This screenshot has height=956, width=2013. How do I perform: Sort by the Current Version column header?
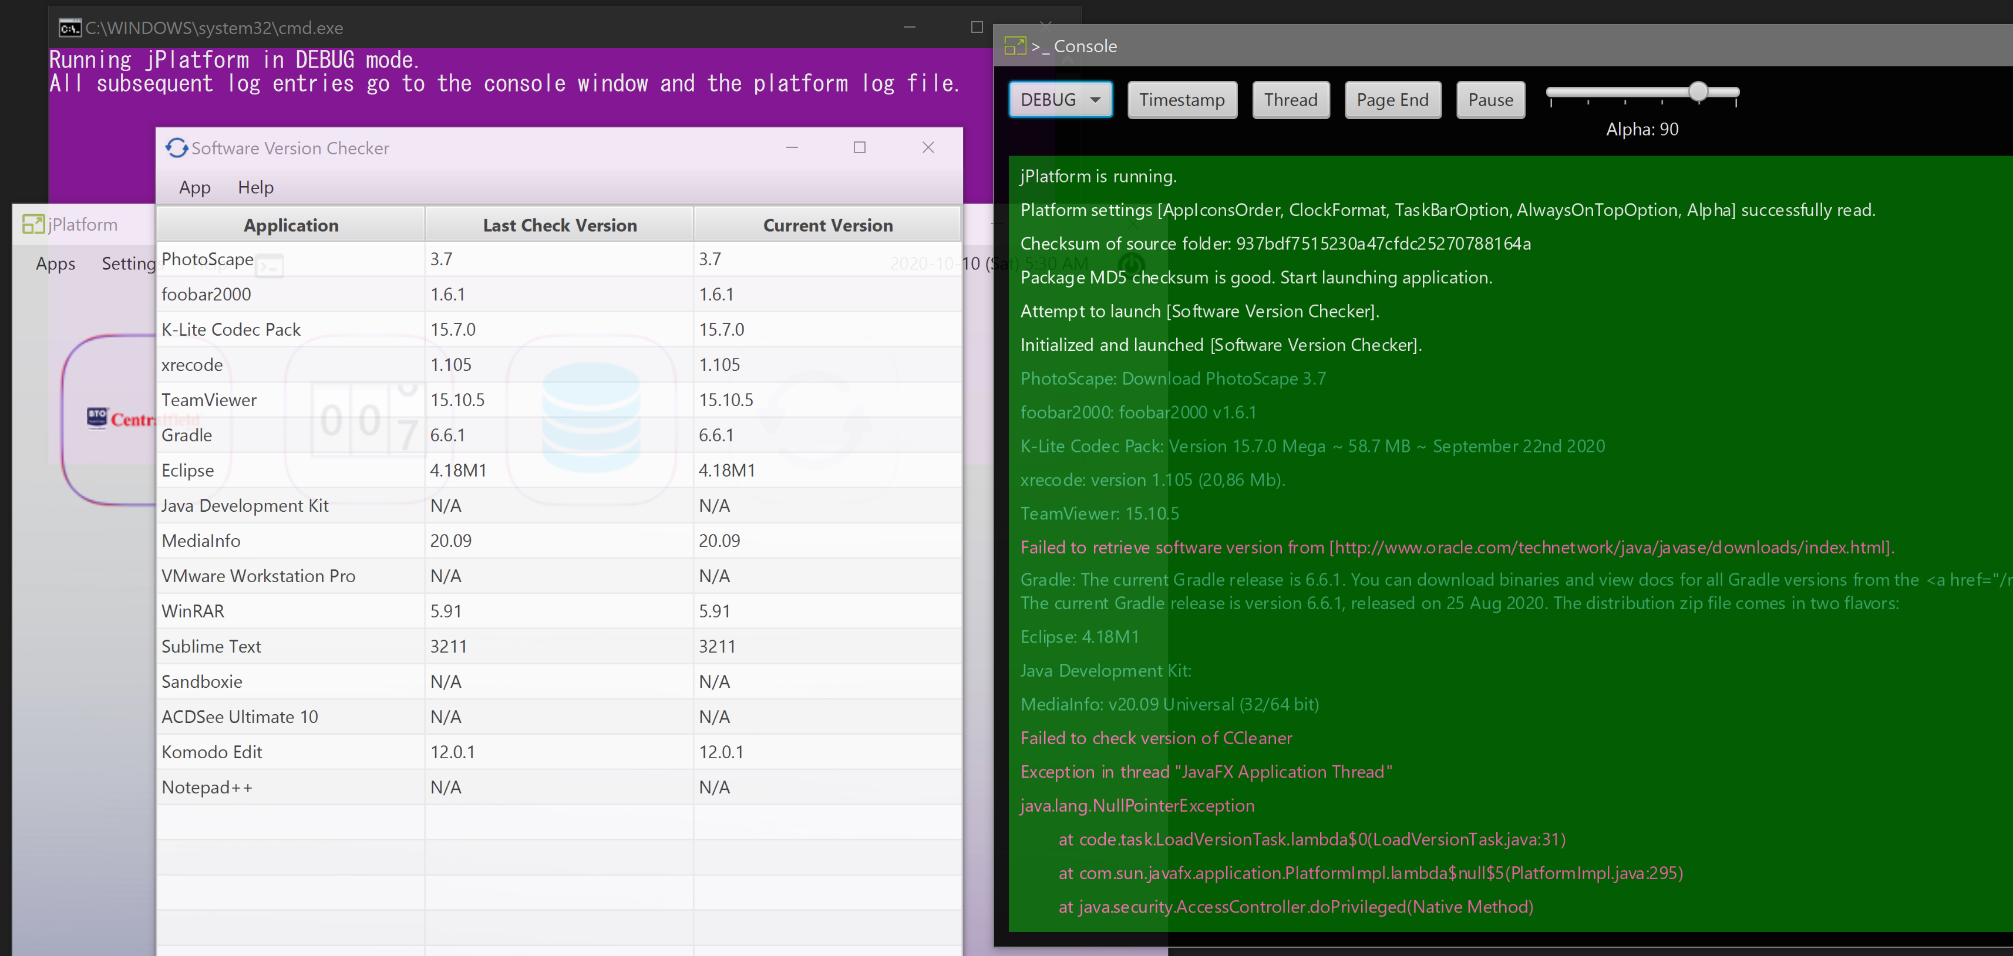click(x=827, y=225)
